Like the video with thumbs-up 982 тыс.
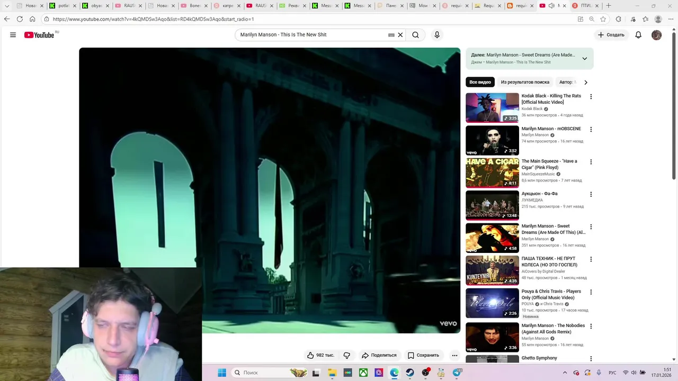678x381 pixels. coord(321,355)
